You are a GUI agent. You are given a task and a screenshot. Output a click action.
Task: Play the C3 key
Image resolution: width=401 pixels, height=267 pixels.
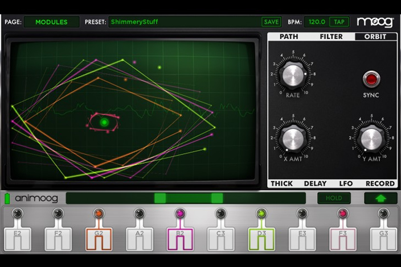pyautogui.click(x=220, y=239)
